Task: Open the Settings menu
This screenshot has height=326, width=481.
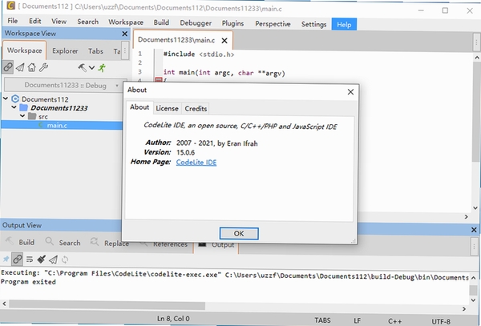Action: [313, 24]
